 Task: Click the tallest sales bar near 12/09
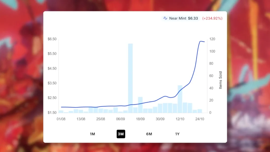pyautogui.click(x=130, y=78)
